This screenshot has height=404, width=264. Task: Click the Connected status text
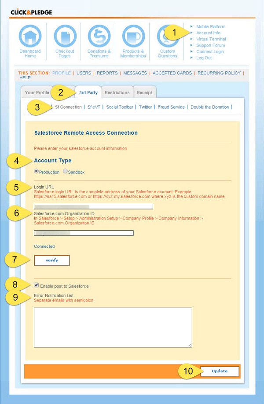pyautogui.click(x=44, y=246)
